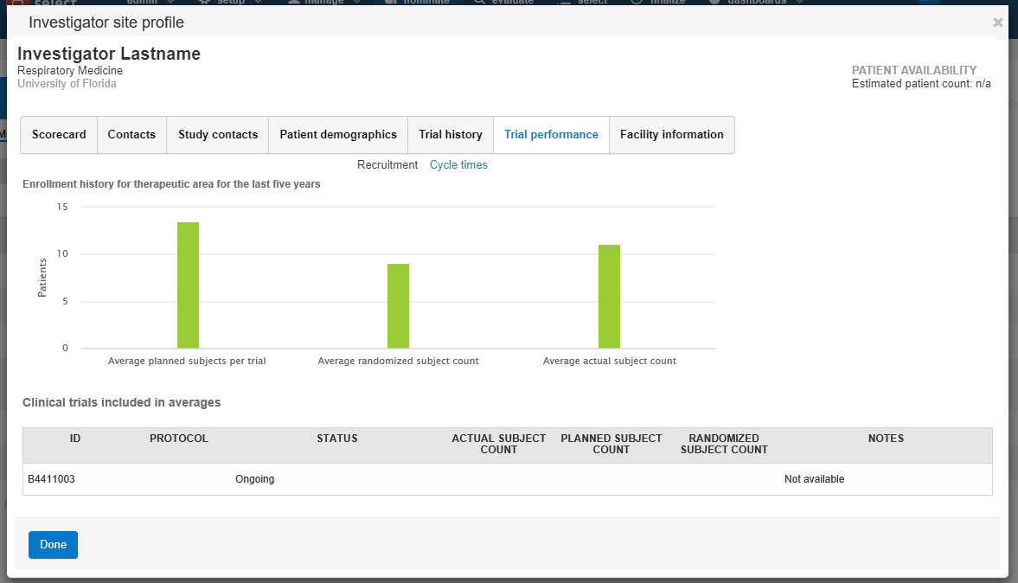Image resolution: width=1018 pixels, height=583 pixels.
Task: Click the STATUS column header
Action: tap(337, 439)
